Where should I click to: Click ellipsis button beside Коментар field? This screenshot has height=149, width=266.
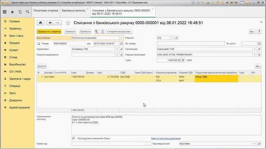point(149,144)
